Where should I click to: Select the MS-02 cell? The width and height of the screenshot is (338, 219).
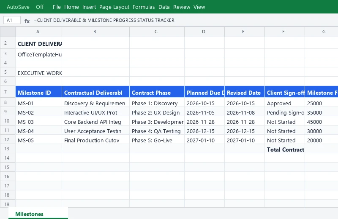pyautogui.click(x=38, y=112)
